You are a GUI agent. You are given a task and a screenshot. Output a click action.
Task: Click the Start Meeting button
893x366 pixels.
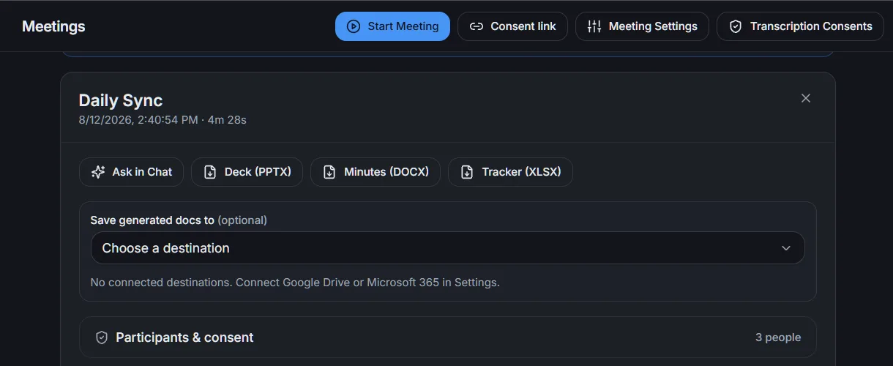[x=392, y=26]
